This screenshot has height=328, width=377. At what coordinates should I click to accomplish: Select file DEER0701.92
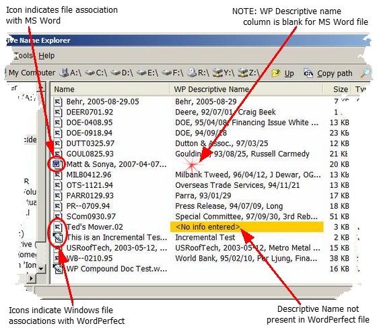pos(90,112)
